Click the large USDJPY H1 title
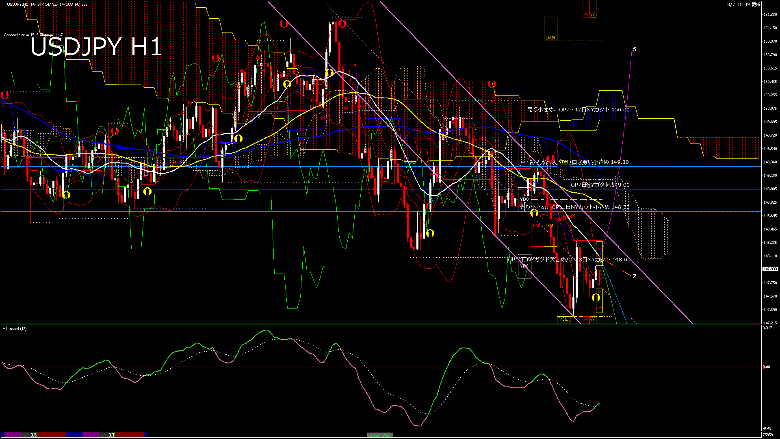 point(96,47)
